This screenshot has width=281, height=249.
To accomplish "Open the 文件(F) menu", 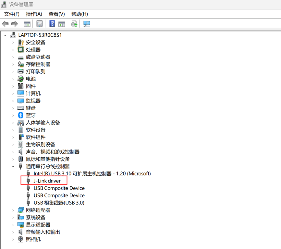I will [12, 14].
